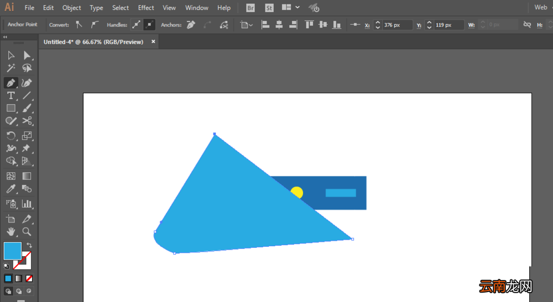
Task: Select the Blend tool
Action: click(x=27, y=189)
